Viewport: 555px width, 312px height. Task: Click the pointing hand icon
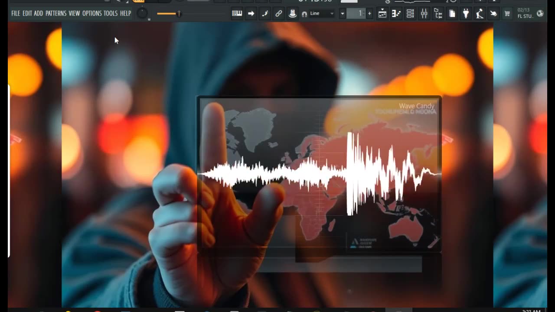click(x=493, y=13)
